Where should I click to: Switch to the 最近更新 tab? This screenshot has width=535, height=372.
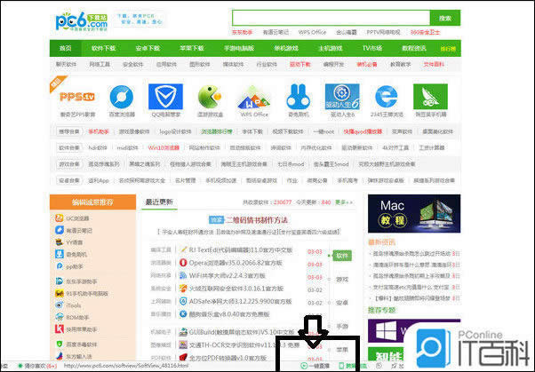coord(159,202)
